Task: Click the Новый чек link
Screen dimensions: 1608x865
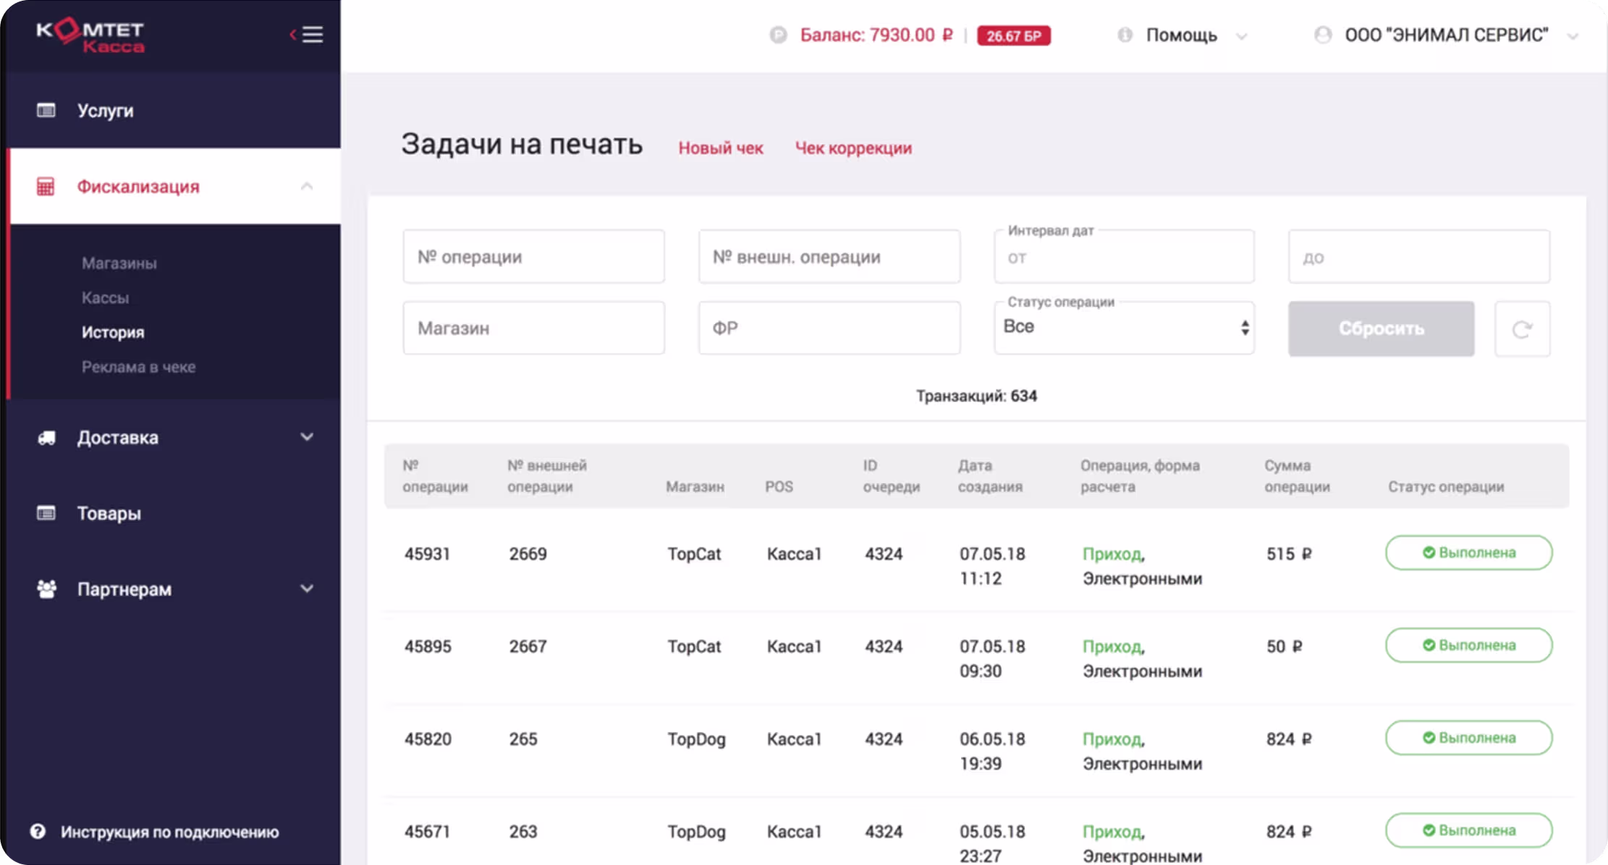Action: (x=720, y=148)
